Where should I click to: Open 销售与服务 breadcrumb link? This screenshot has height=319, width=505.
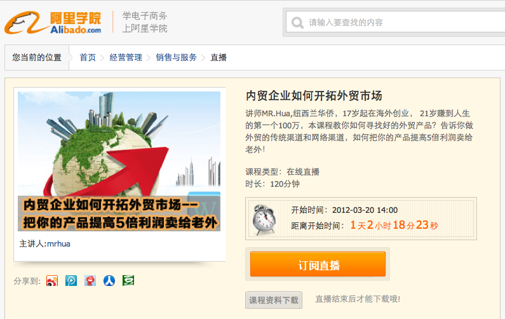point(176,57)
